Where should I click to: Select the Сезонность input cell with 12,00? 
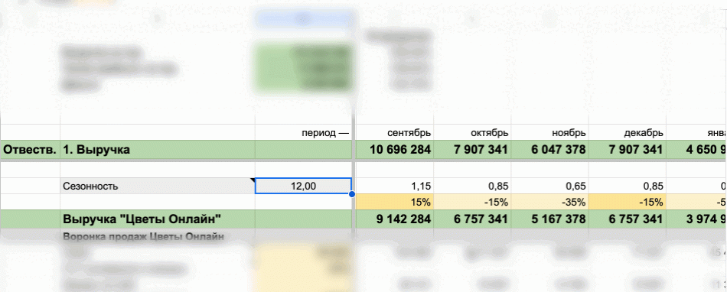click(x=303, y=186)
